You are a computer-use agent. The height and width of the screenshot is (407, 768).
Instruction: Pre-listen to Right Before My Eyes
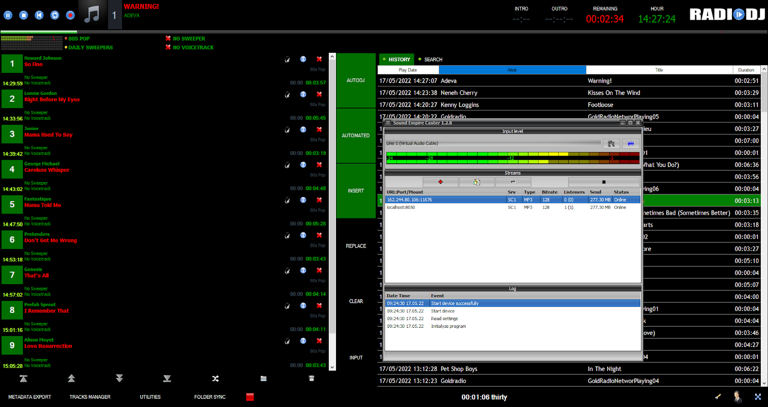[287, 95]
